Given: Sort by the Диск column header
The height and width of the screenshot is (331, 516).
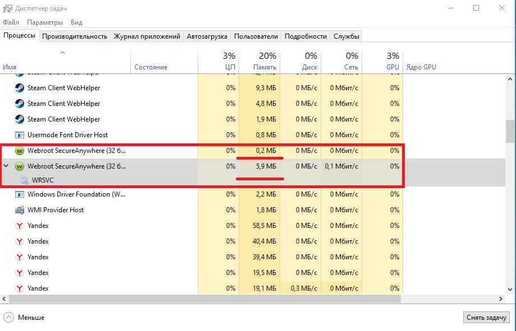Looking at the screenshot, I should pyautogui.click(x=300, y=62).
